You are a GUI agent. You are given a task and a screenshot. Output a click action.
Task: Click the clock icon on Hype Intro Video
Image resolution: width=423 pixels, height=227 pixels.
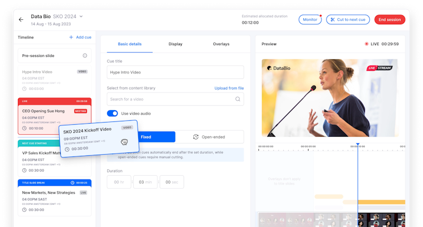coord(24,89)
